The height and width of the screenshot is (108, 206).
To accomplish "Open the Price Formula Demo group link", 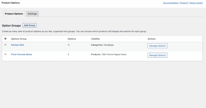I will 21,54.
